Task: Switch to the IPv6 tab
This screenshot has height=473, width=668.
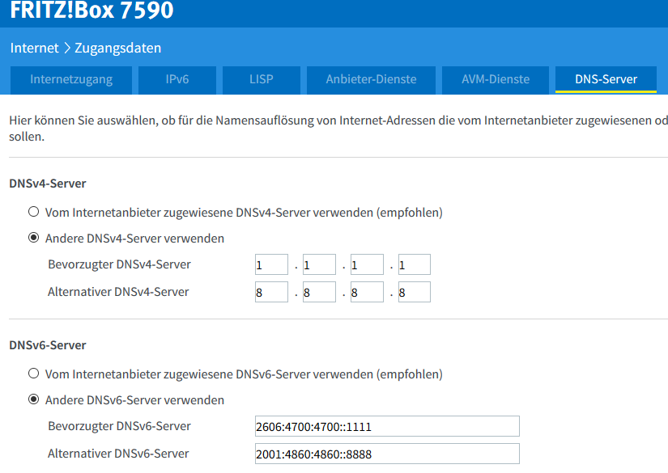Action: pyautogui.click(x=177, y=79)
